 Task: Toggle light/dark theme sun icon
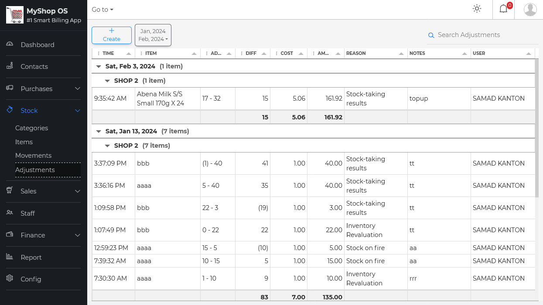(477, 9)
